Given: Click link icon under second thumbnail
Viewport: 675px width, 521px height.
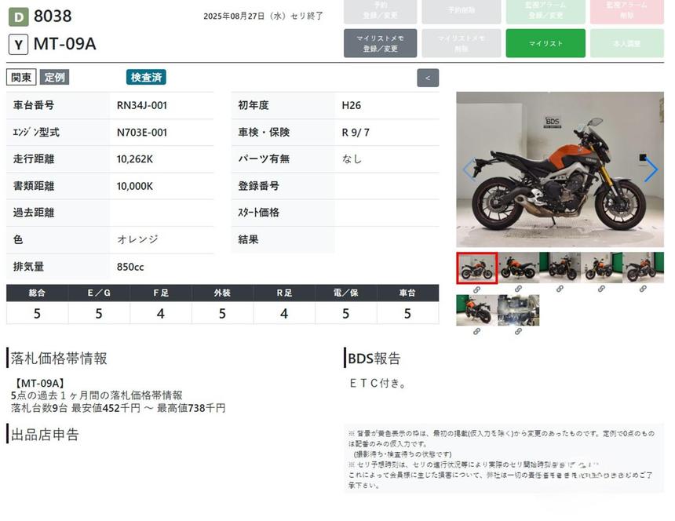Looking at the screenshot, I should 518,290.
